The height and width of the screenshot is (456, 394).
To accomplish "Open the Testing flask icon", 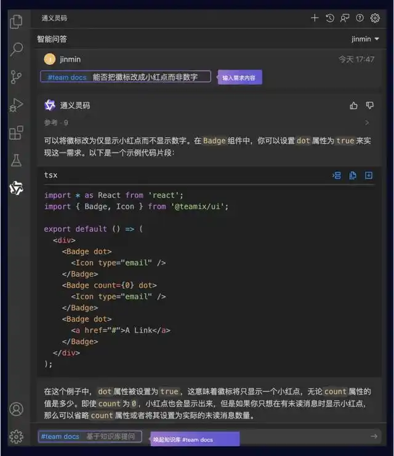I will 16,160.
